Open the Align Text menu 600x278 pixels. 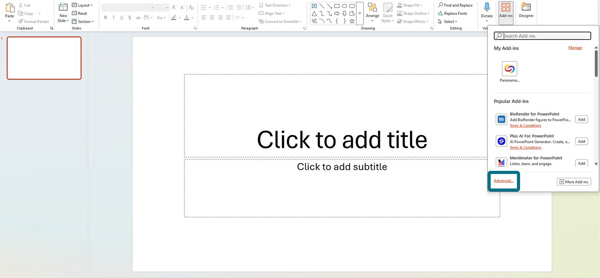(x=271, y=13)
